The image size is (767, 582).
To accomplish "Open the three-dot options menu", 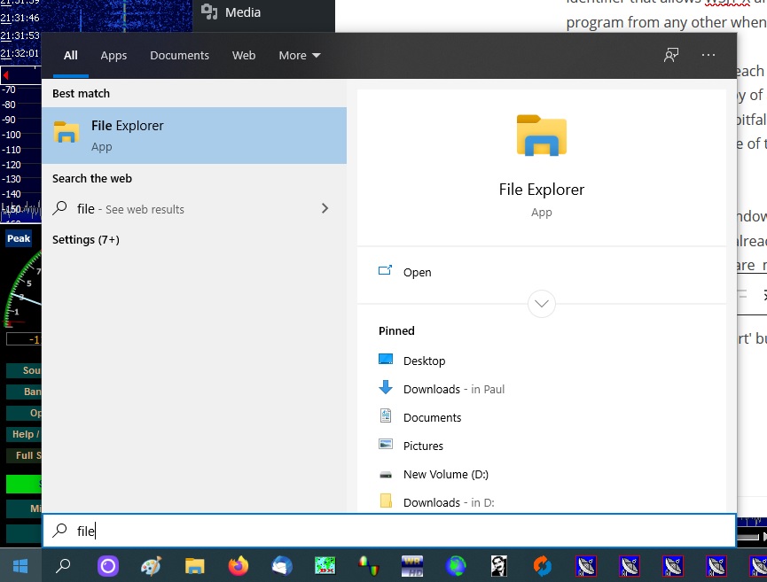I will coord(708,55).
